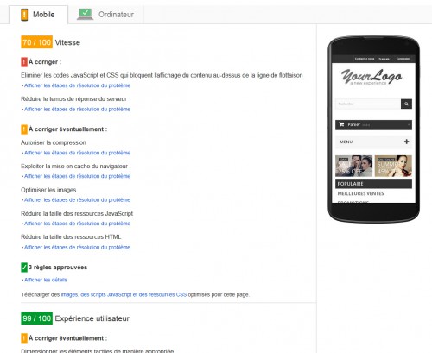This screenshot has width=432, height=353.
Task: Expand resolution steps under Autoriser la compression
Action: (x=77, y=153)
